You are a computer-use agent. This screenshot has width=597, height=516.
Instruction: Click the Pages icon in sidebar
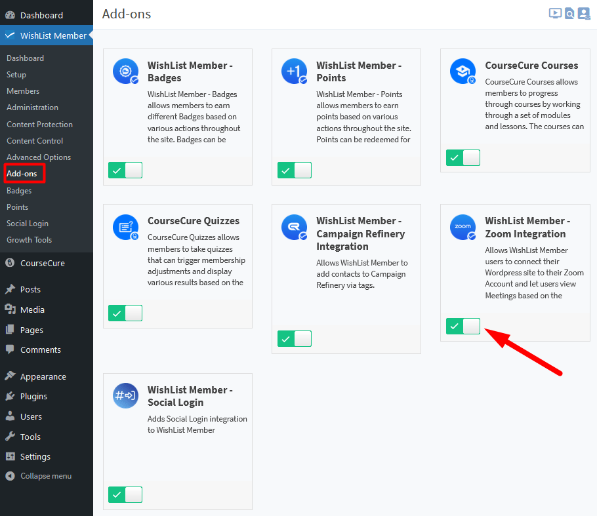(x=10, y=330)
